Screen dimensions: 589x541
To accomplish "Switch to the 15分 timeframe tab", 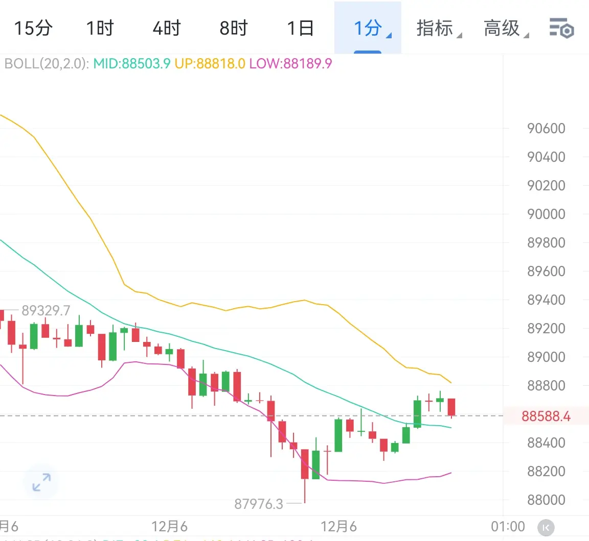I will [33, 29].
